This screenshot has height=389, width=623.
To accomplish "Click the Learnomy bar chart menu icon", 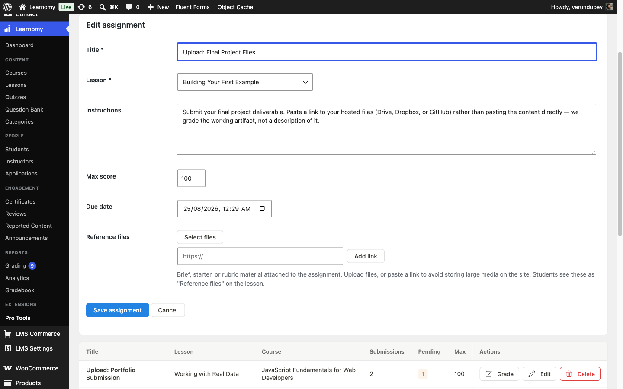I will pos(7,29).
